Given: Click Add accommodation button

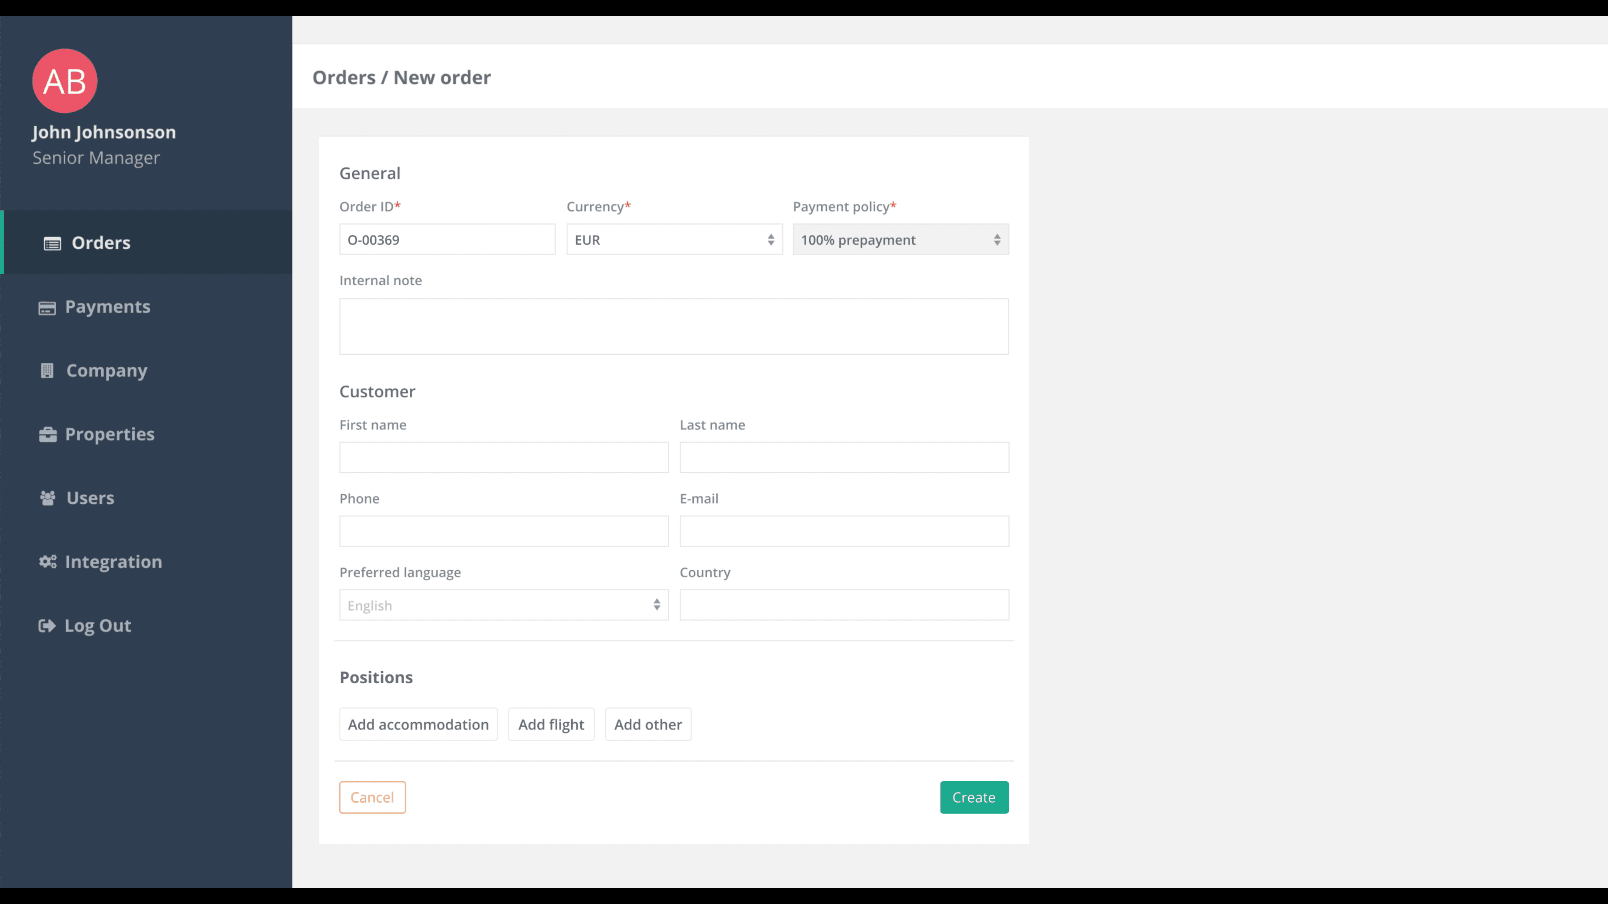Looking at the screenshot, I should tap(418, 724).
